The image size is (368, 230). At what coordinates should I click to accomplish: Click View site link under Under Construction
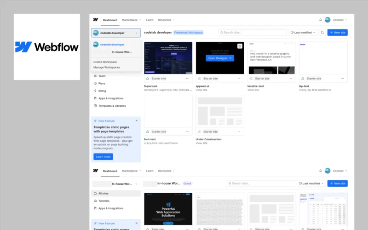201,143
